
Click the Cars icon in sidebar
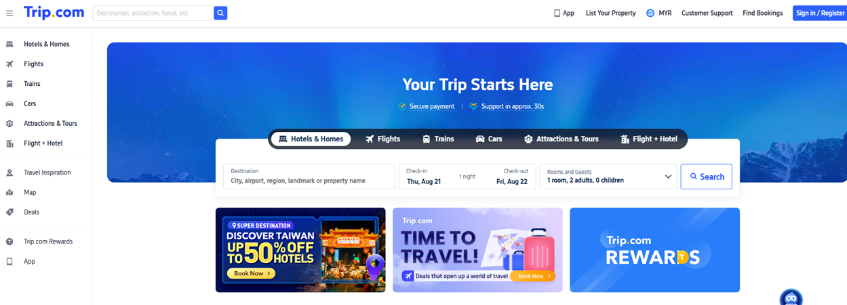click(x=9, y=103)
